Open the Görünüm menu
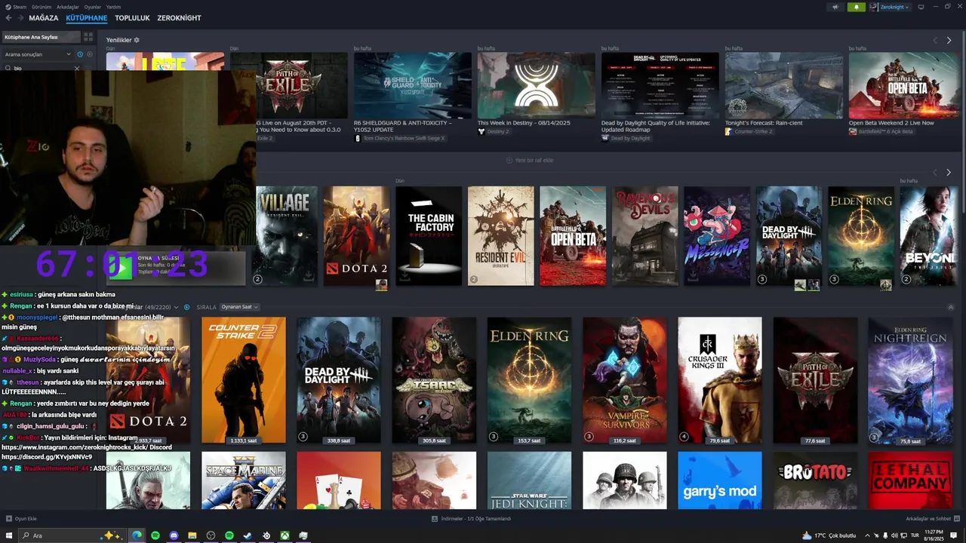The height and width of the screenshot is (543, 966). (x=42, y=7)
